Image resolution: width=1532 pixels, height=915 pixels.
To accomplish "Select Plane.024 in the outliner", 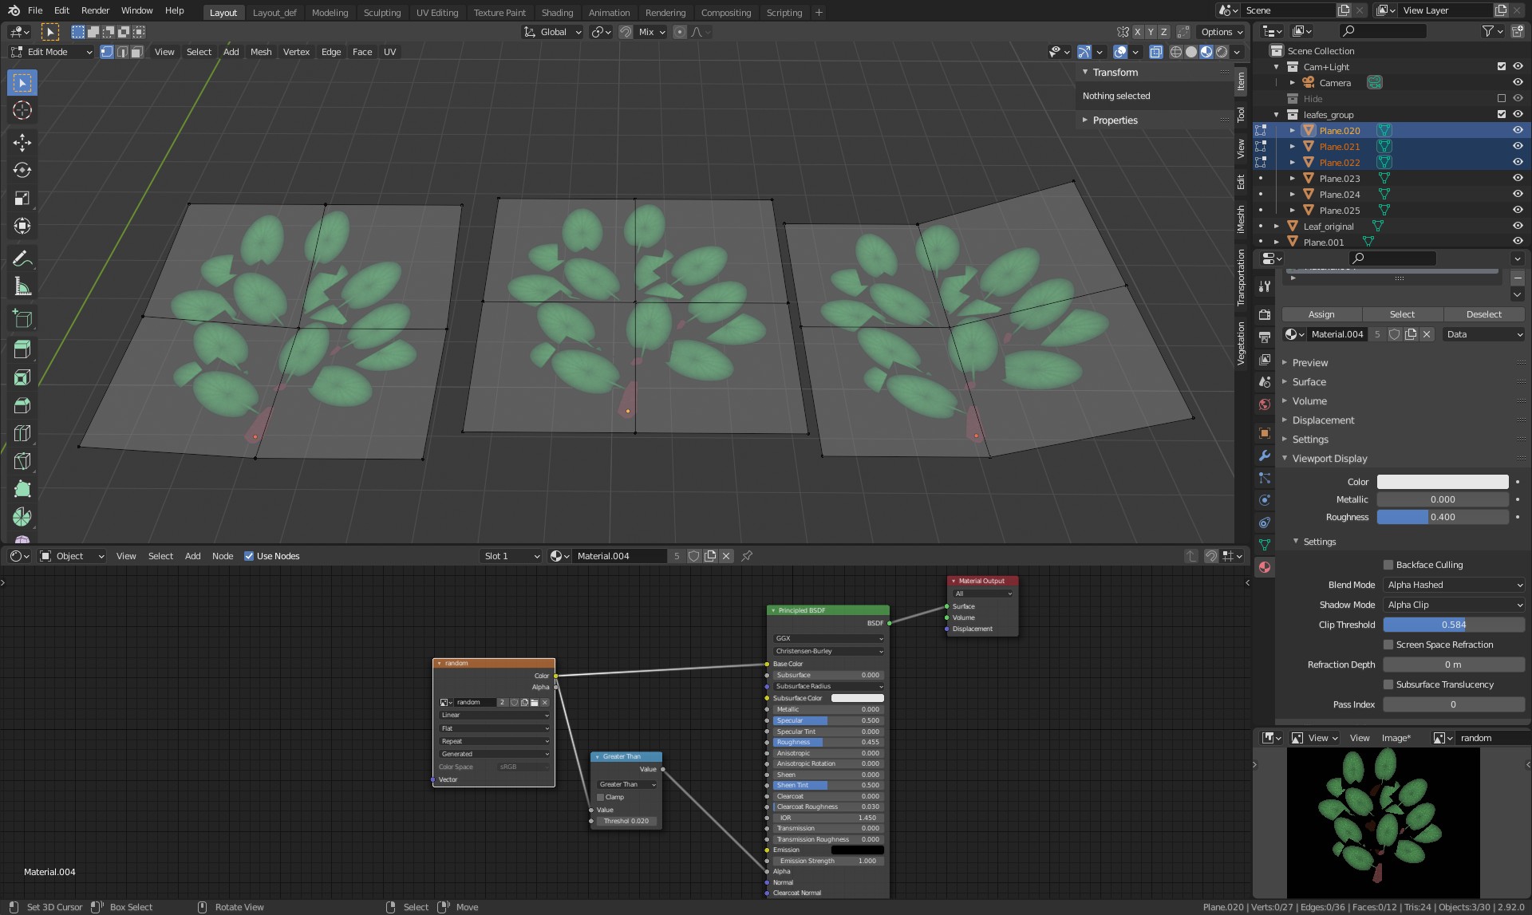I will pos(1339,195).
